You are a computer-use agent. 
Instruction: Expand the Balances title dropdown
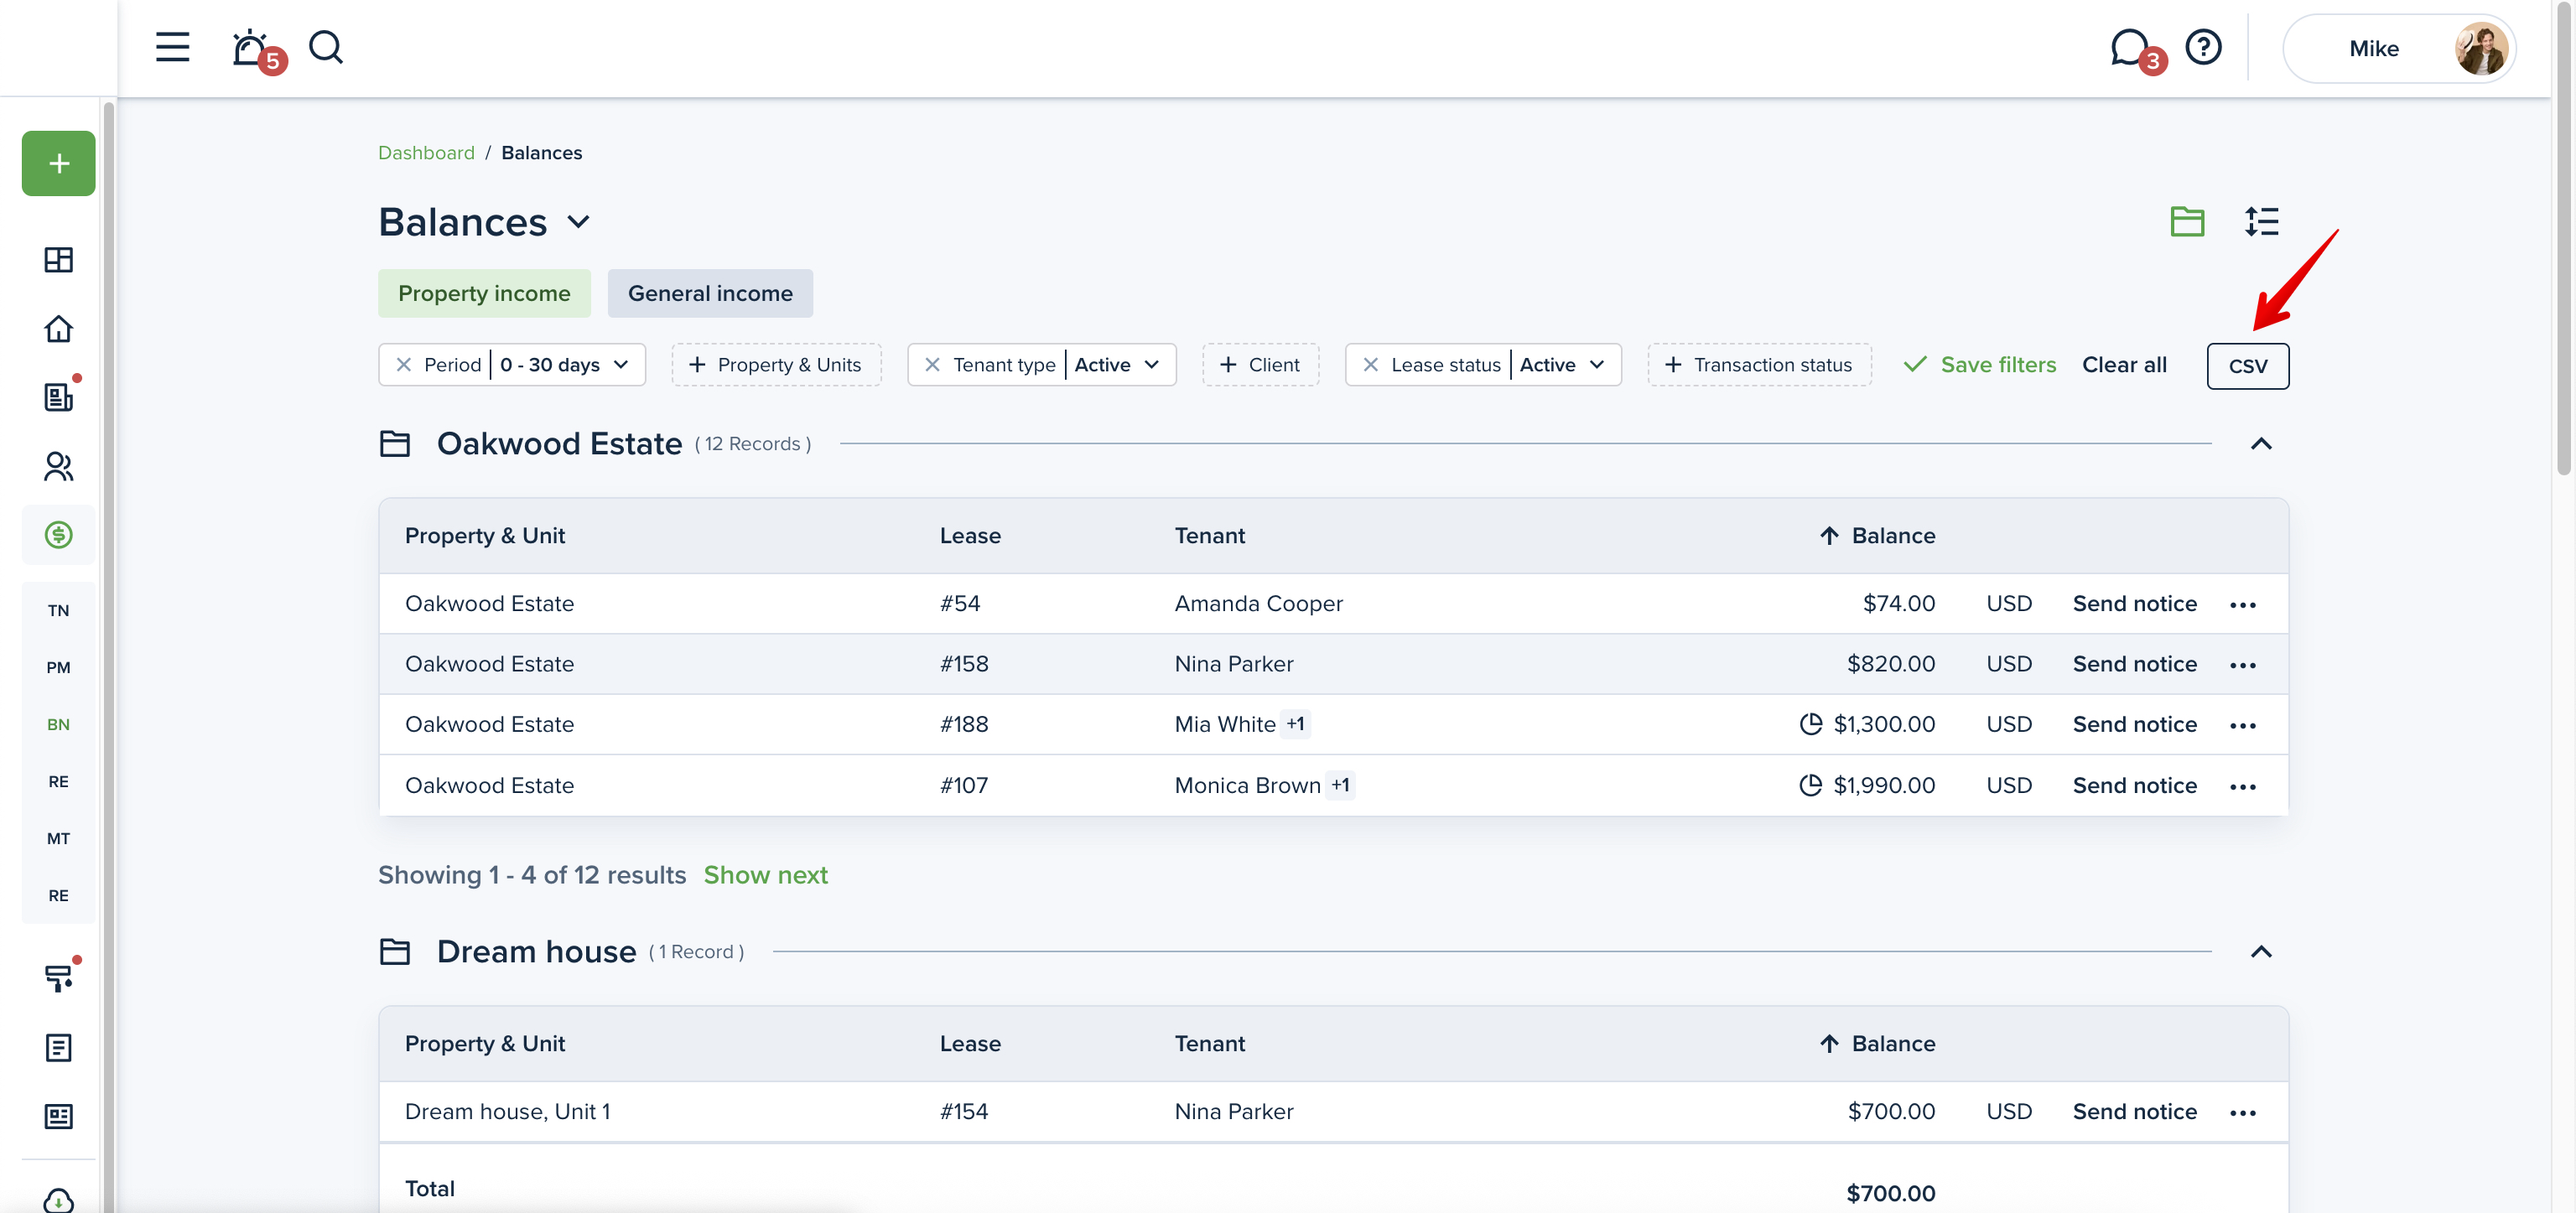[578, 222]
